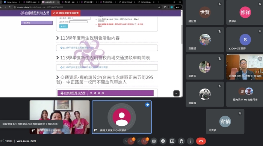Switch to the jpg file tab
The width and height of the screenshot is (263, 146).
point(147,2)
